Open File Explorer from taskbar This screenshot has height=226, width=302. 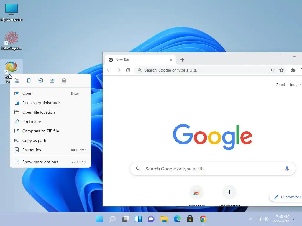(x=164, y=219)
